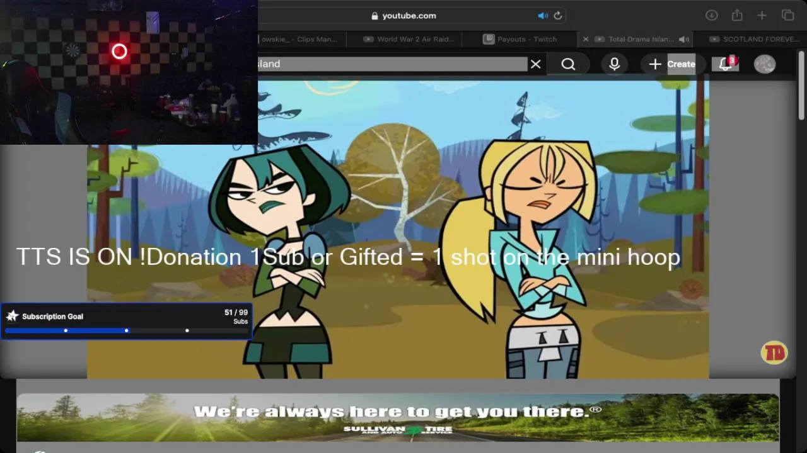807x453 pixels.
Task: Click the YouTube search magnifier button
Action: (568, 64)
